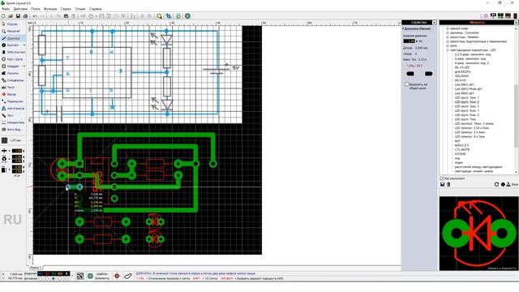
Task: Open the Плата menu
Action: [36, 9]
